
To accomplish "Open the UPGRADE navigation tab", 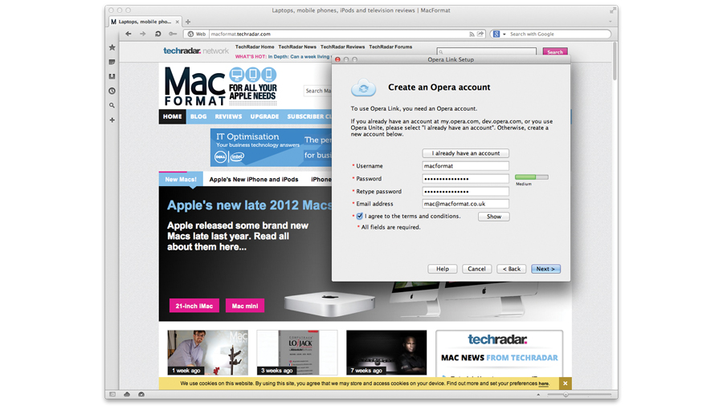I will (264, 116).
